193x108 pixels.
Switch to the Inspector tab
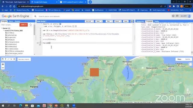[x=140, y=21]
